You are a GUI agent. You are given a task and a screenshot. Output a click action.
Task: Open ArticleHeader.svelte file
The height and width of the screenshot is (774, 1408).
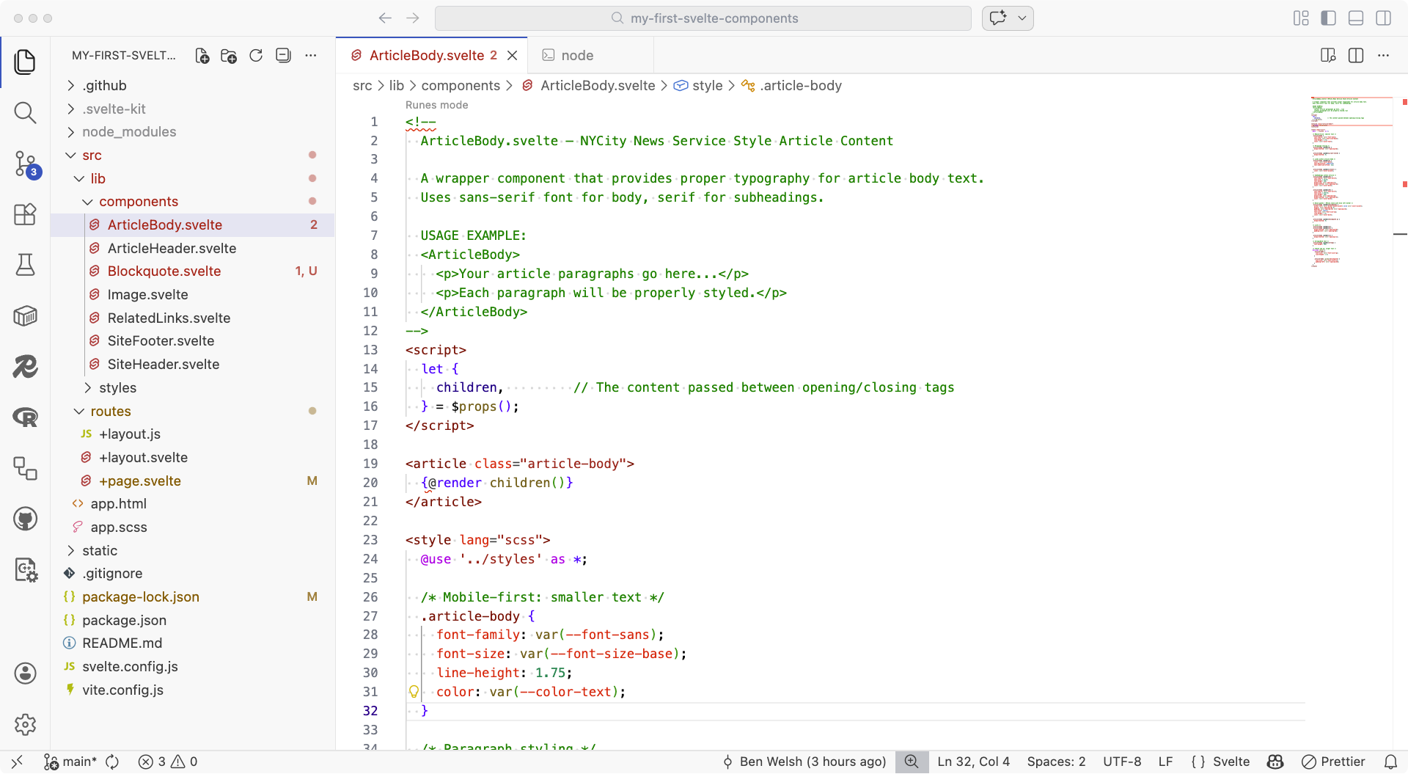point(192,249)
